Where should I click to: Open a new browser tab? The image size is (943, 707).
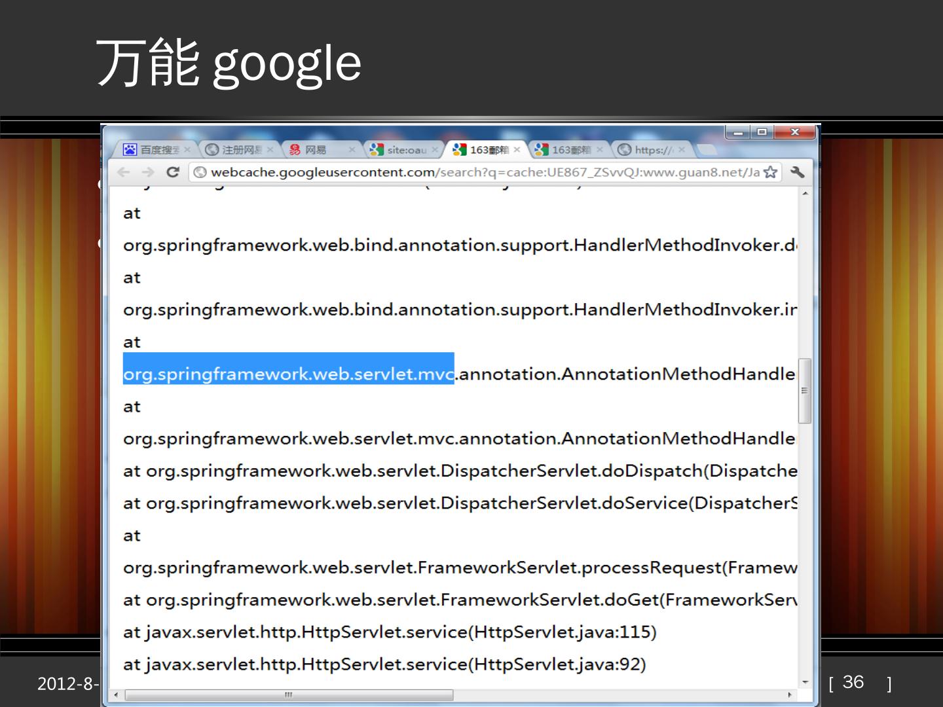705,150
